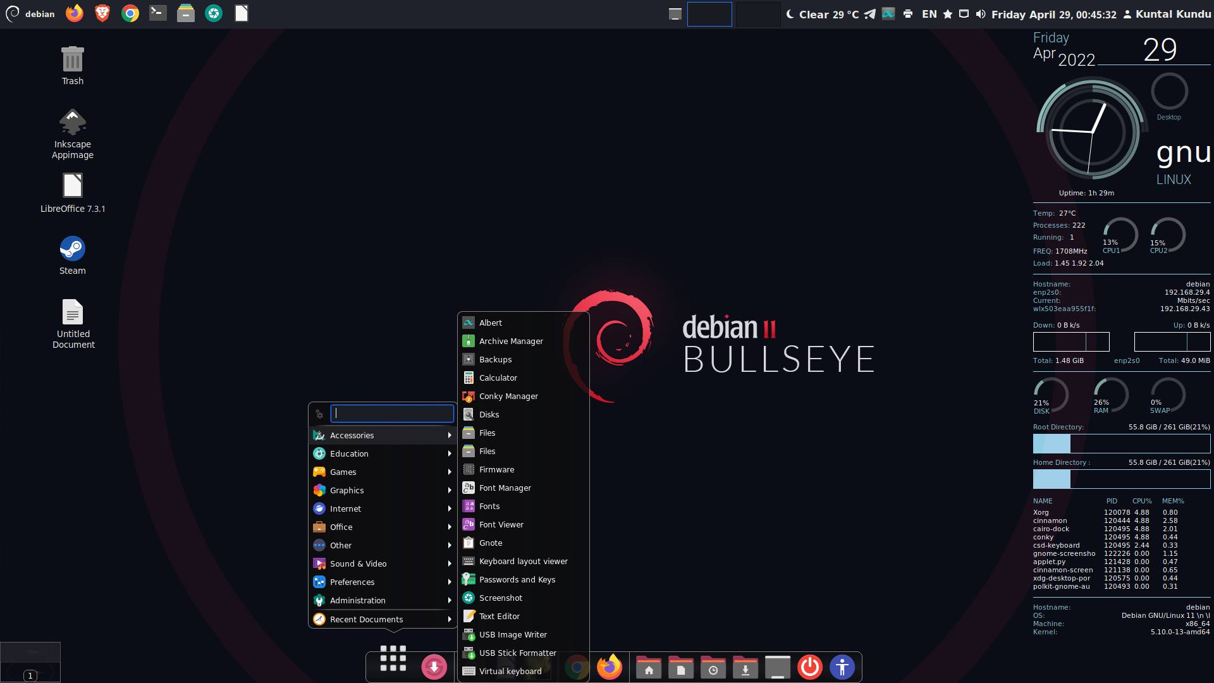
Task: Open Backups from the Accessories submenu
Action: 524,359
